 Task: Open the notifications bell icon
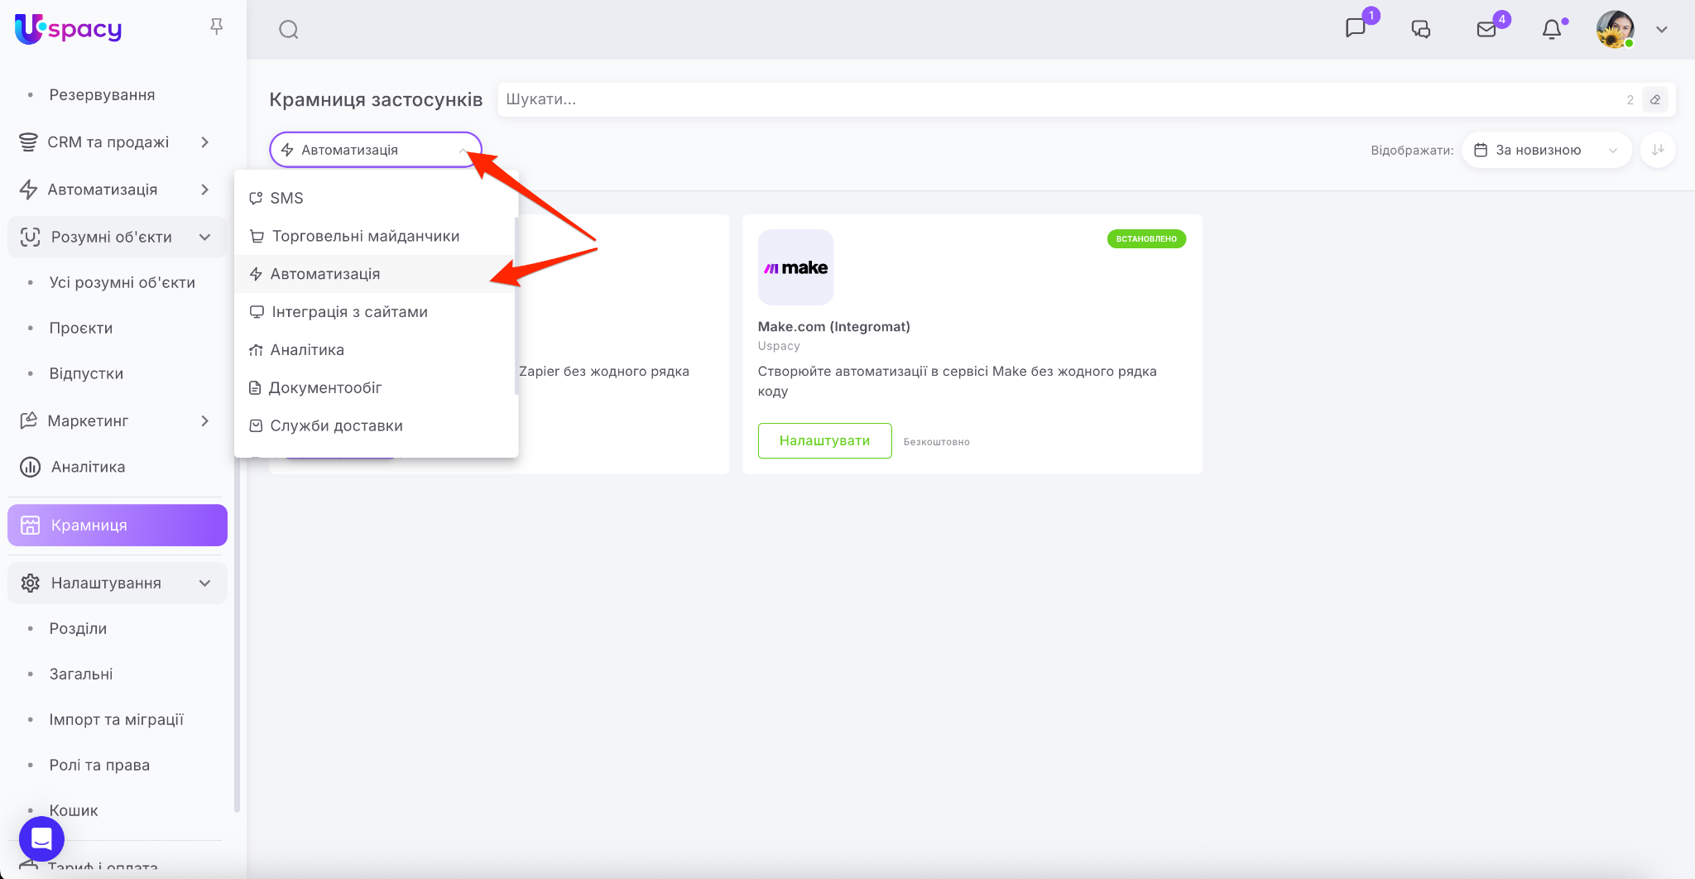1552,30
